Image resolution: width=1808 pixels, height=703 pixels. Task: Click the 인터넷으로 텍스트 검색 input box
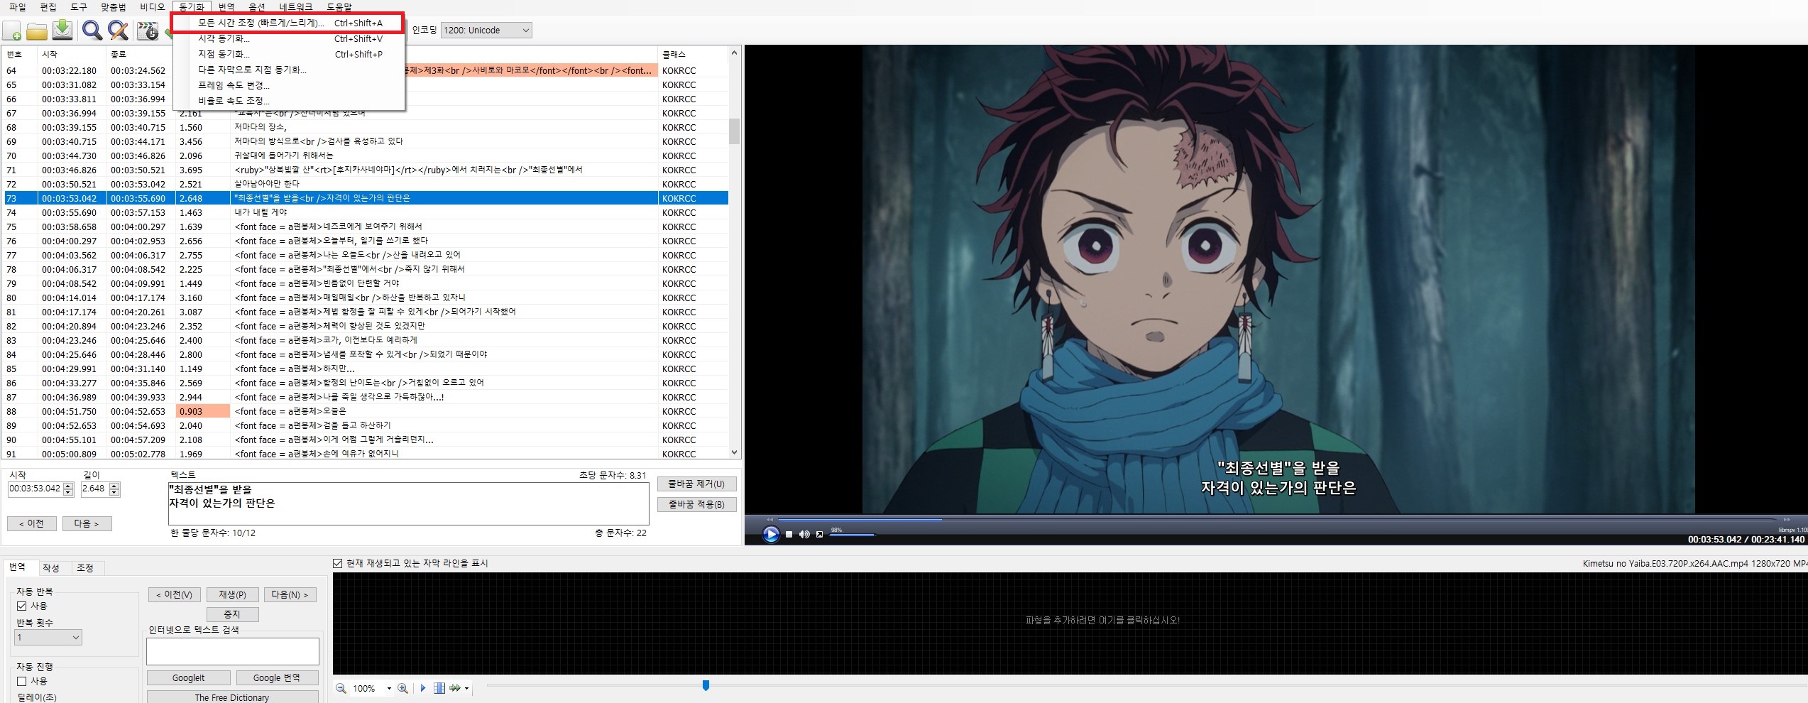point(233,651)
